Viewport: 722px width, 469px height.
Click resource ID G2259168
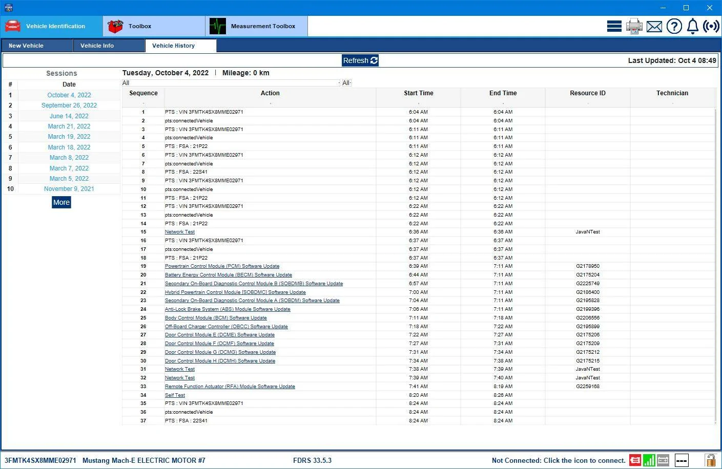tap(588, 387)
